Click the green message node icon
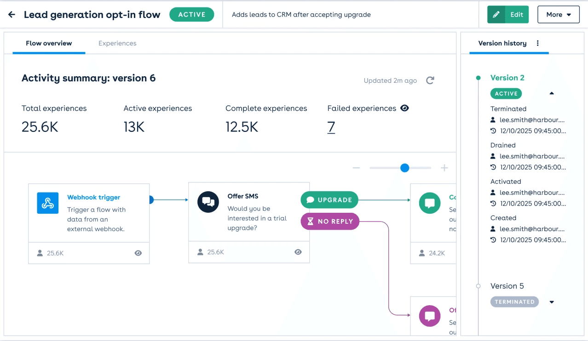588x341 pixels. coord(430,203)
